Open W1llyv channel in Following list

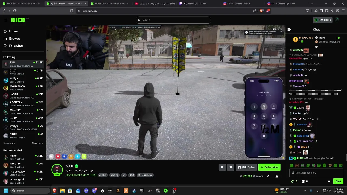(x=23, y=80)
